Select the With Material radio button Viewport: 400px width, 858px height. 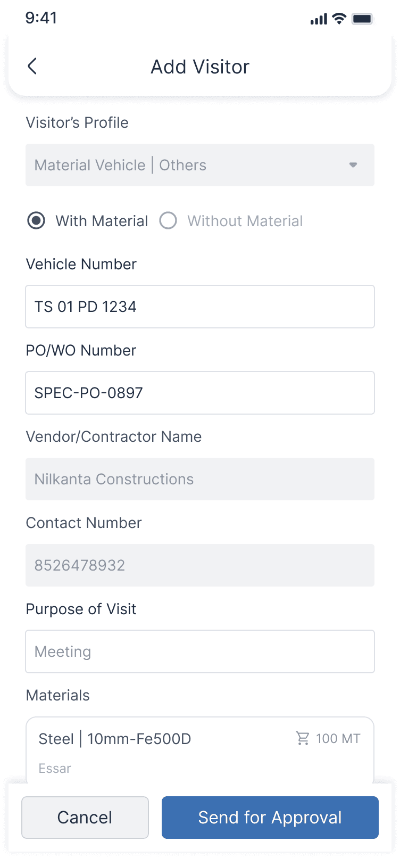(36, 220)
